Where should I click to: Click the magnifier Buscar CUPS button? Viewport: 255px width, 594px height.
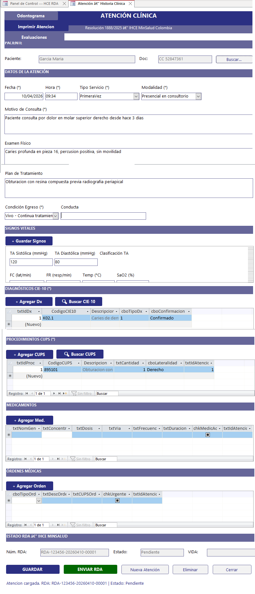click(80, 354)
